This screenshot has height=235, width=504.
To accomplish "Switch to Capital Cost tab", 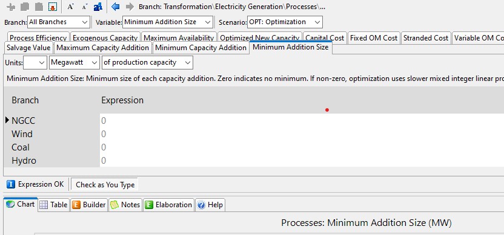I will point(325,38).
